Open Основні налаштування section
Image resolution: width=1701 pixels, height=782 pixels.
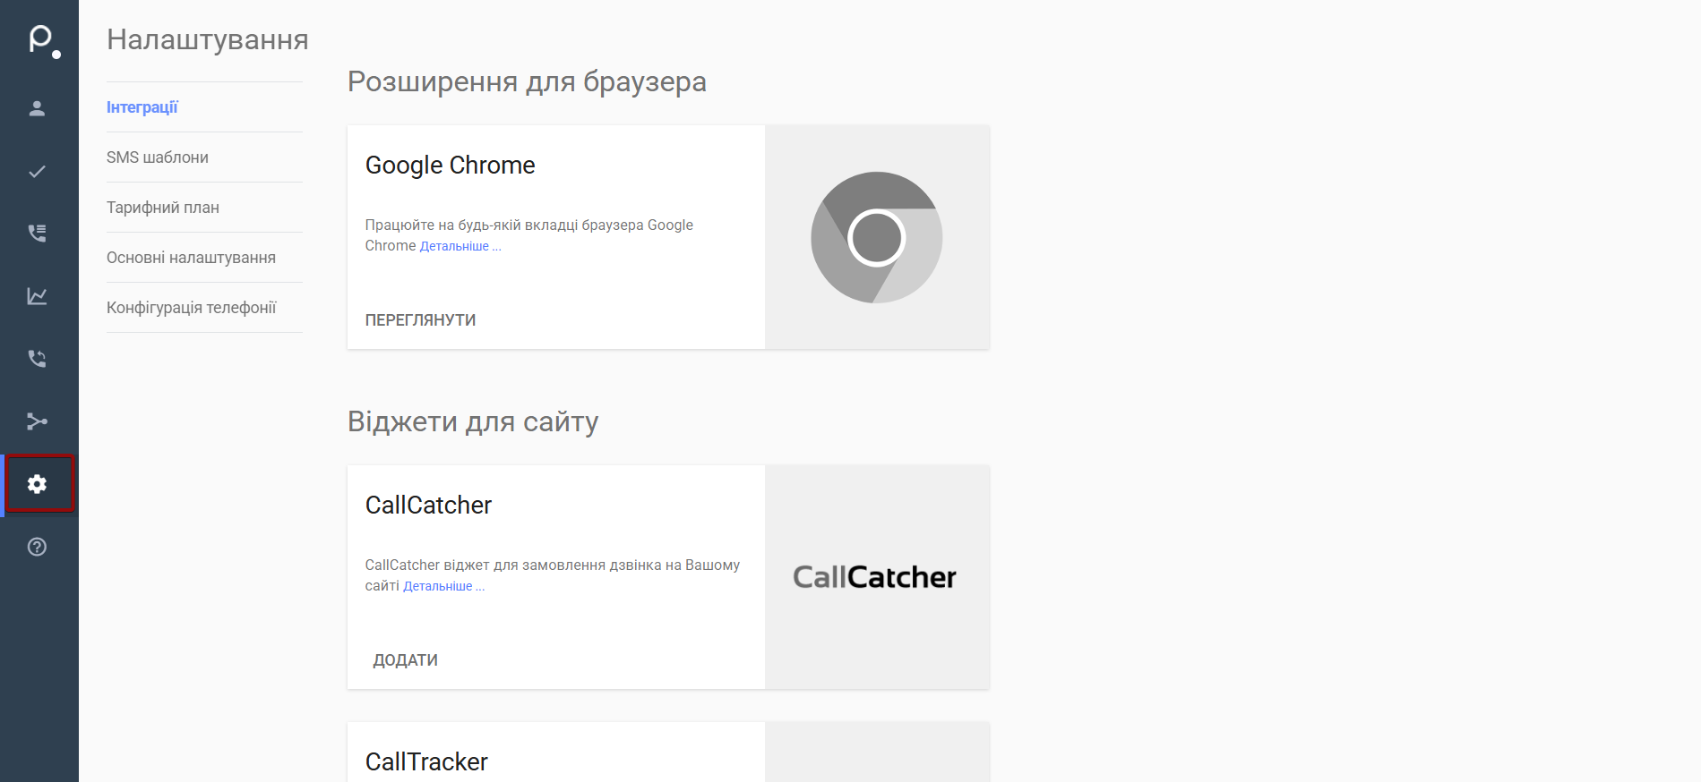point(191,258)
